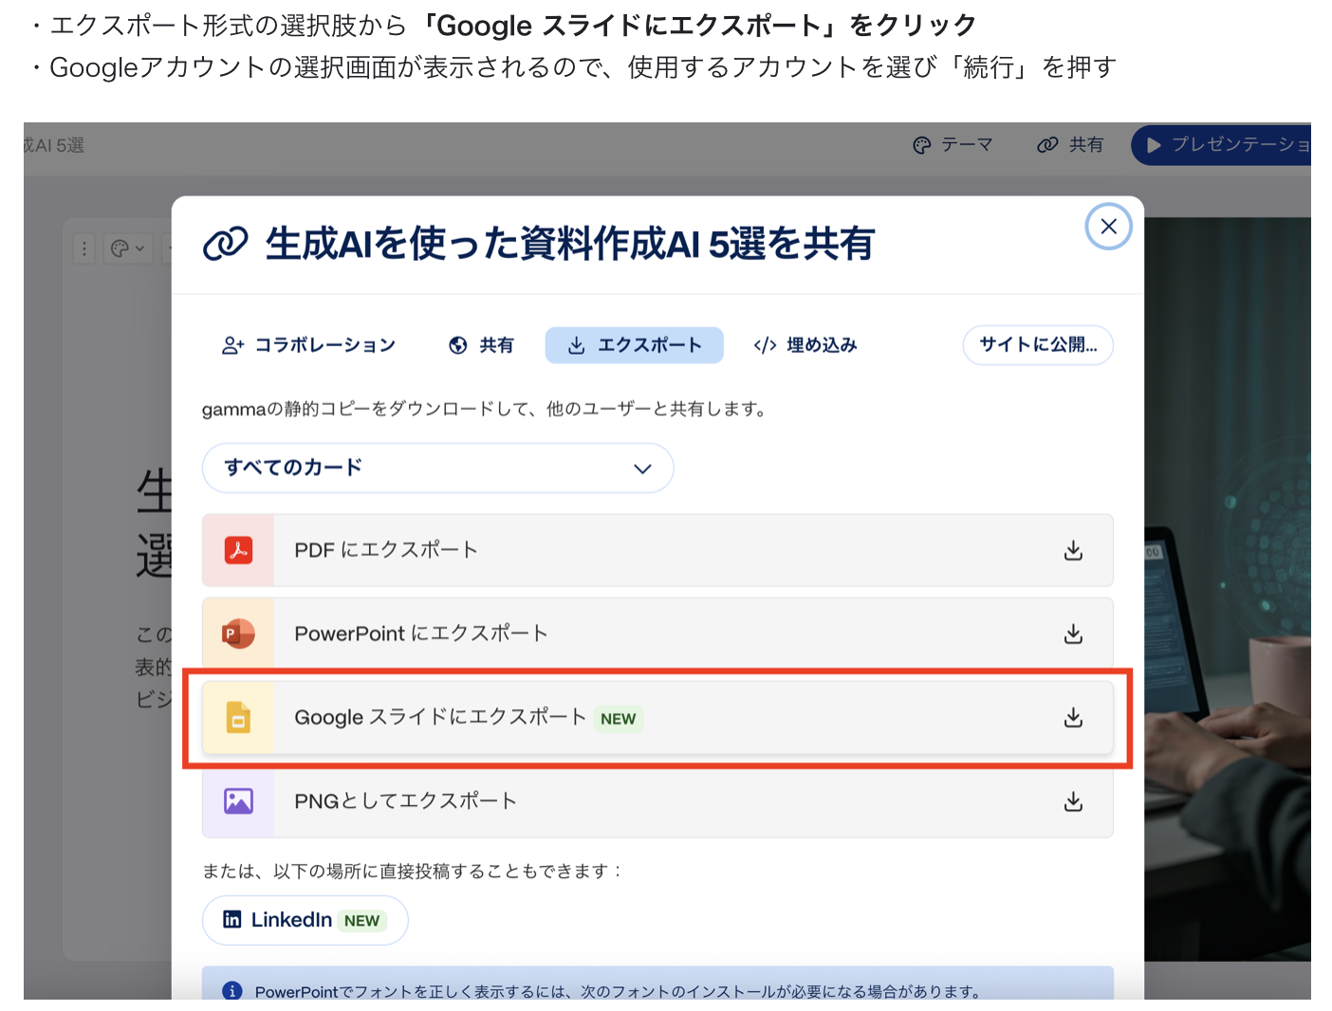Open the コラボレーション tab
1332x1011 pixels.
pyautogui.click(x=309, y=345)
